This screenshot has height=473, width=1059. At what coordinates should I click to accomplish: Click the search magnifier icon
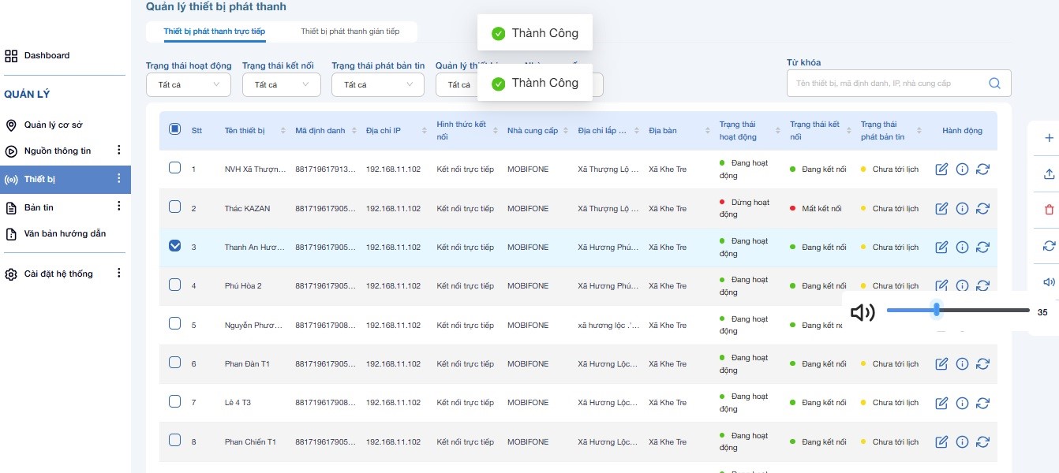click(x=994, y=83)
